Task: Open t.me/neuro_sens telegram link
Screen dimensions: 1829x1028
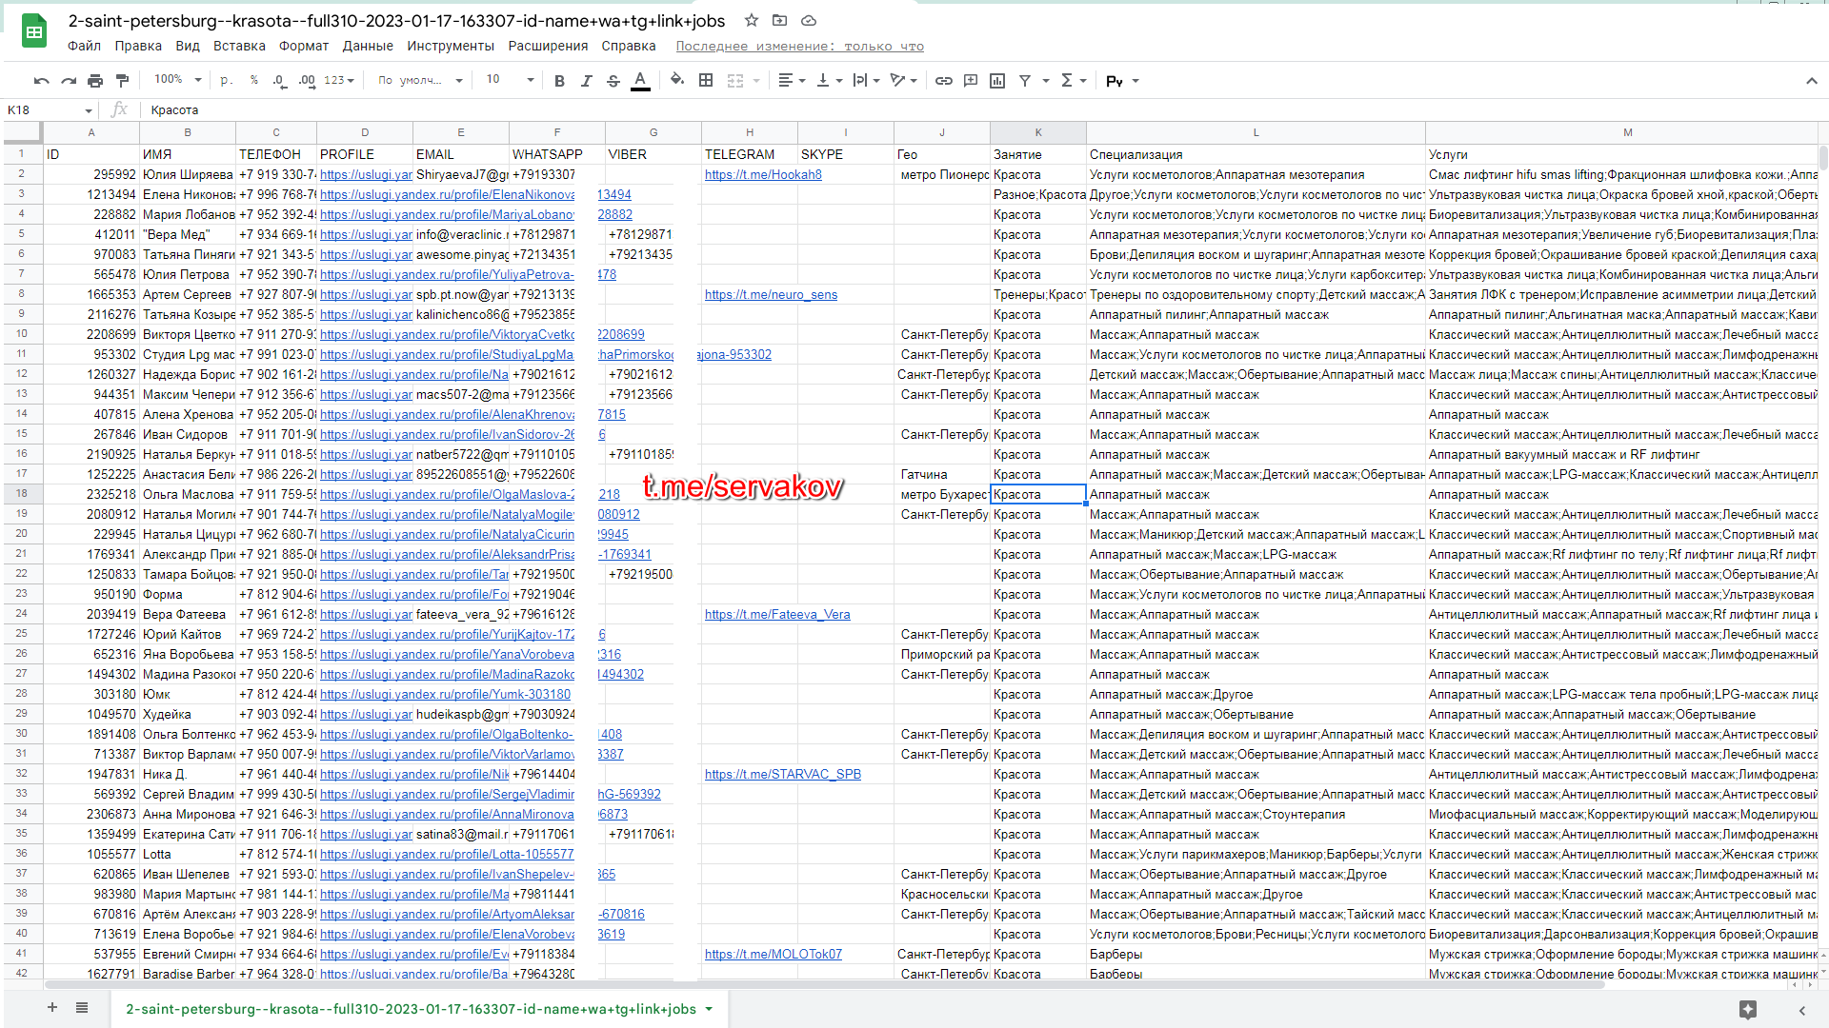Action: coord(771,294)
